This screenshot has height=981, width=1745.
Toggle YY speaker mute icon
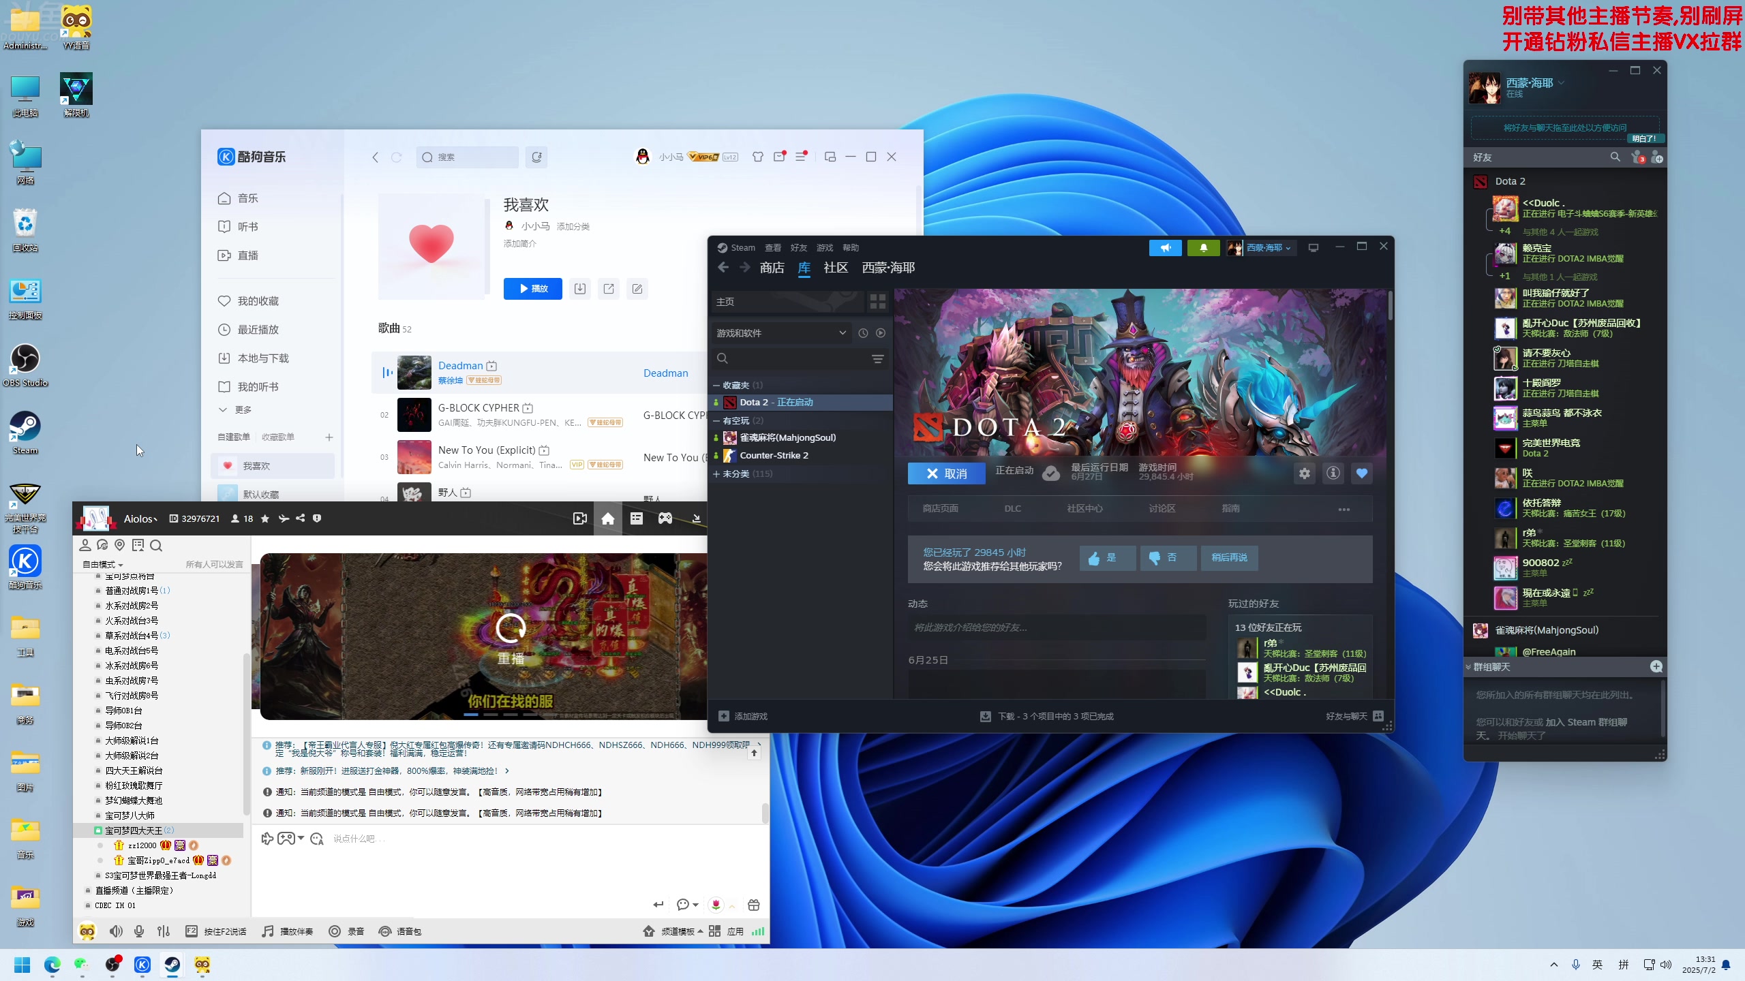pos(116,931)
